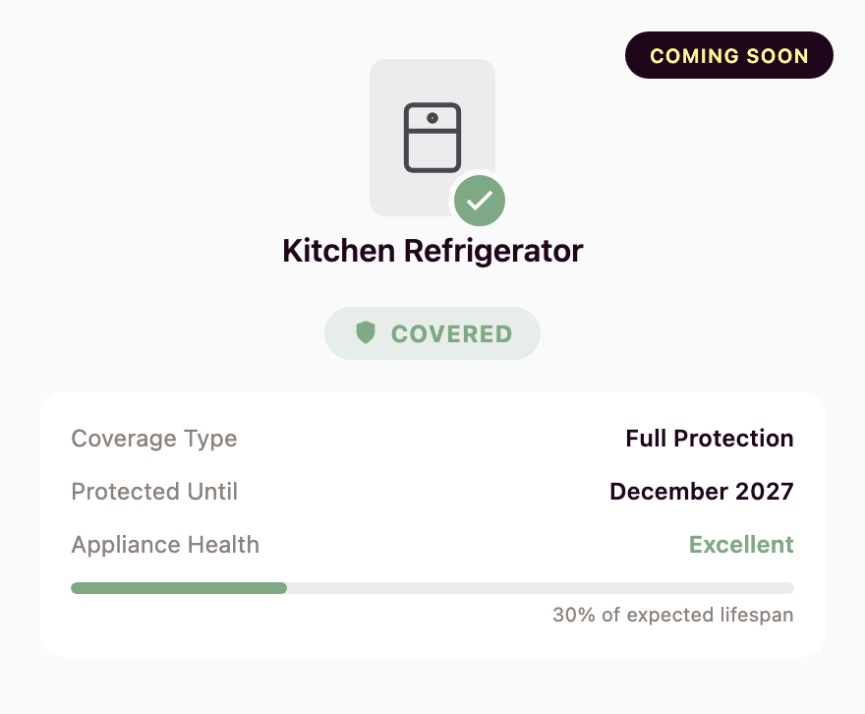Click the handle dot on the fridge icon
Screen dimensions: 865x714
[432, 117]
